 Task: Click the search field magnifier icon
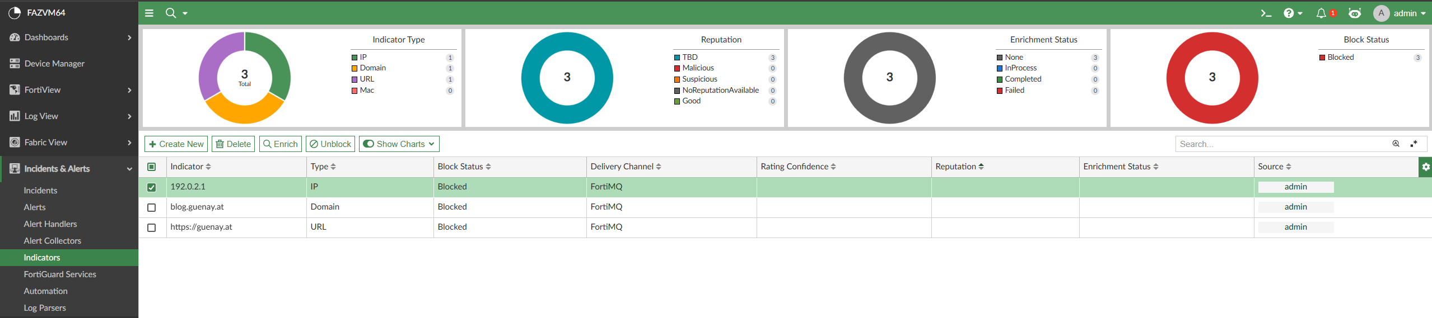(x=1396, y=144)
